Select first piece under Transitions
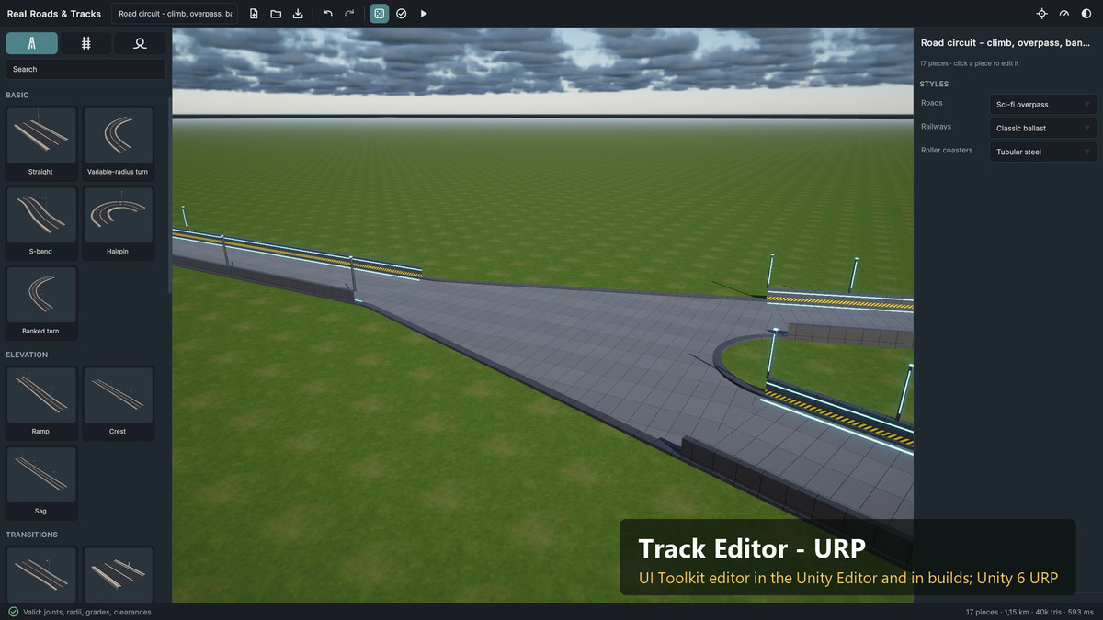Image resolution: width=1103 pixels, height=620 pixels. pyautogui.click(x=41, y=575)
